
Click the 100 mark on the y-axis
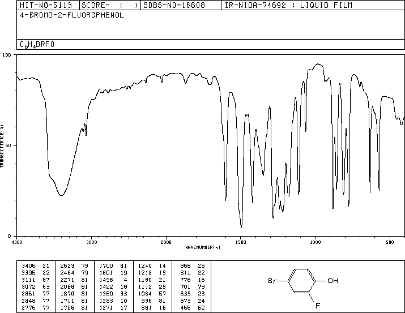point(7,55)
